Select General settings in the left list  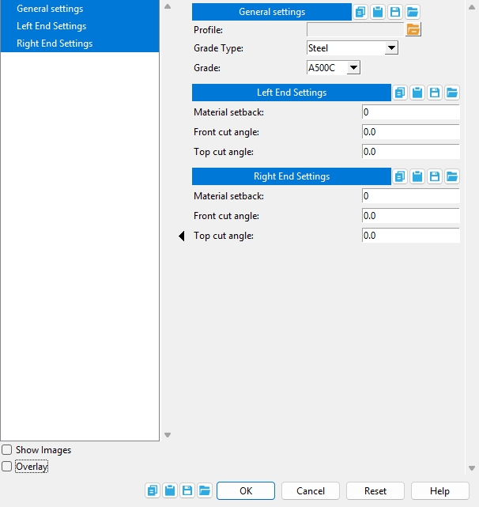50,9
